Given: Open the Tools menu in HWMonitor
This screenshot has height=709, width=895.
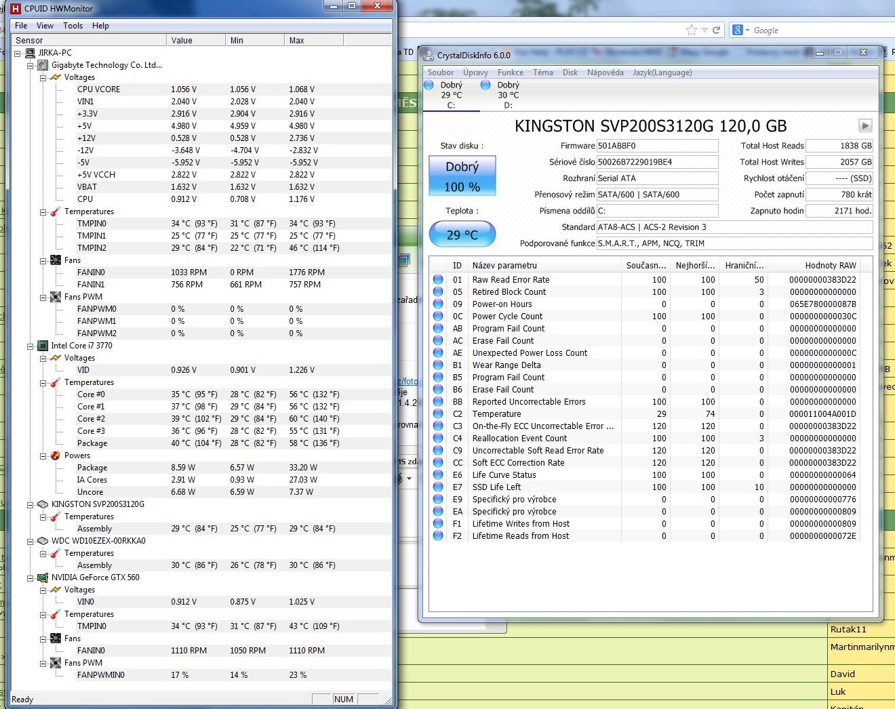Looking at the screenshot, I should click(x=73, y=26).
